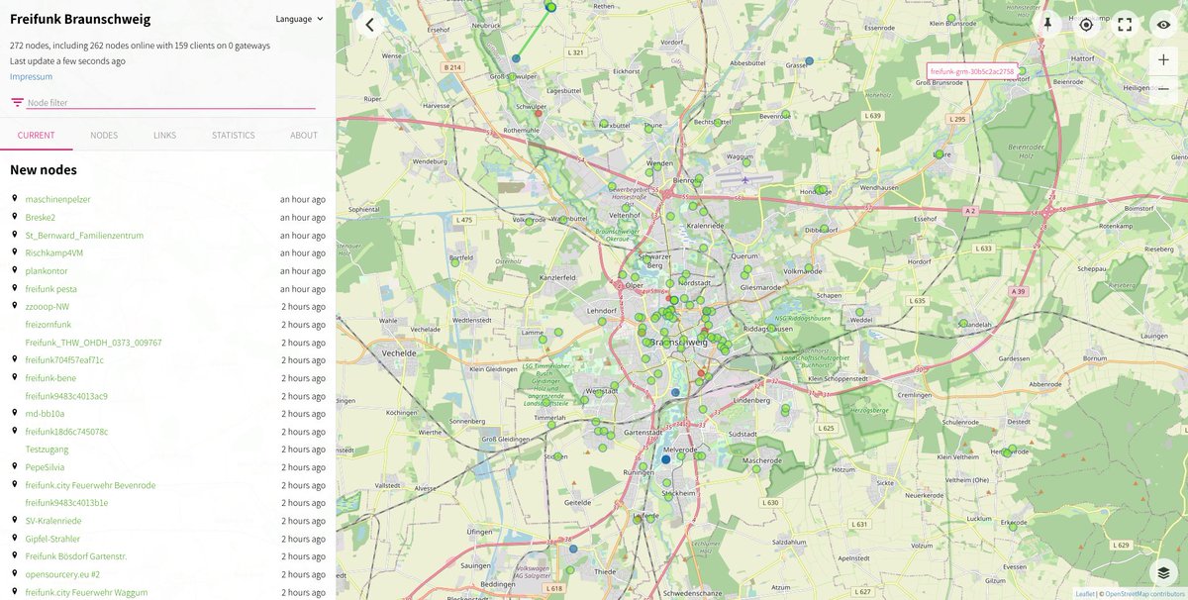Click location pin beside Rischkamp4VM
The image size is (1188, 600).
(15, 251)
